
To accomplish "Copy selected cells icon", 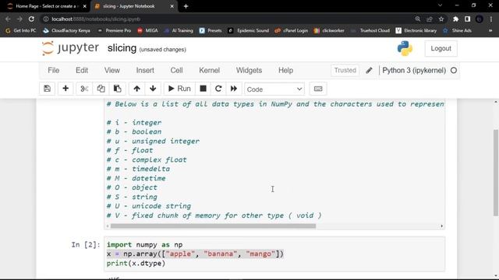I will (101, 89).
